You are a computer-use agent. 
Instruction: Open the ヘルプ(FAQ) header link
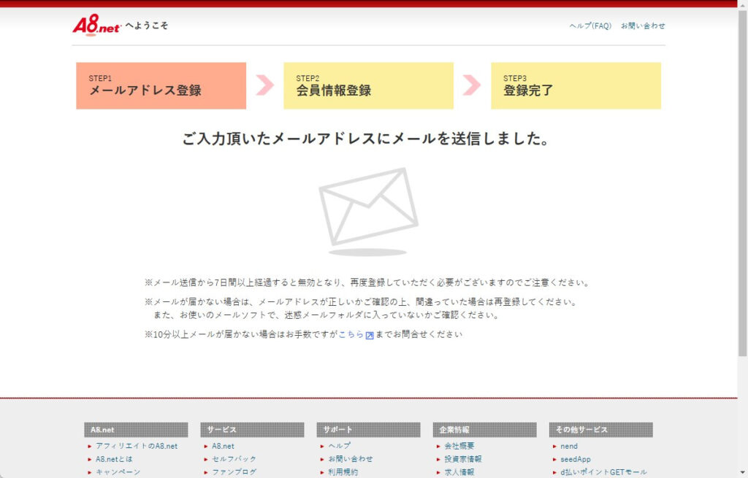(590, 26)
